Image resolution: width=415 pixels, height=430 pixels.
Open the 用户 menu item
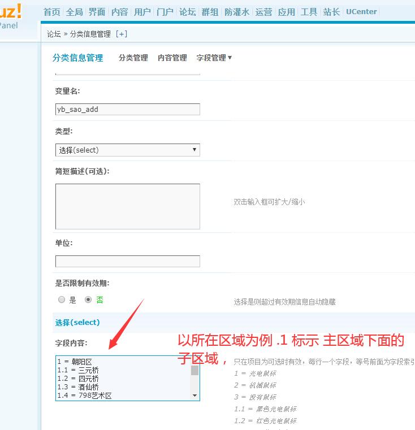tap(142, 12)
